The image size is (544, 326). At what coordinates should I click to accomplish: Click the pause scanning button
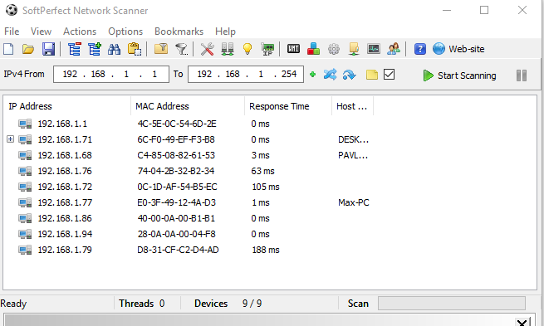(x=521, y=75)
